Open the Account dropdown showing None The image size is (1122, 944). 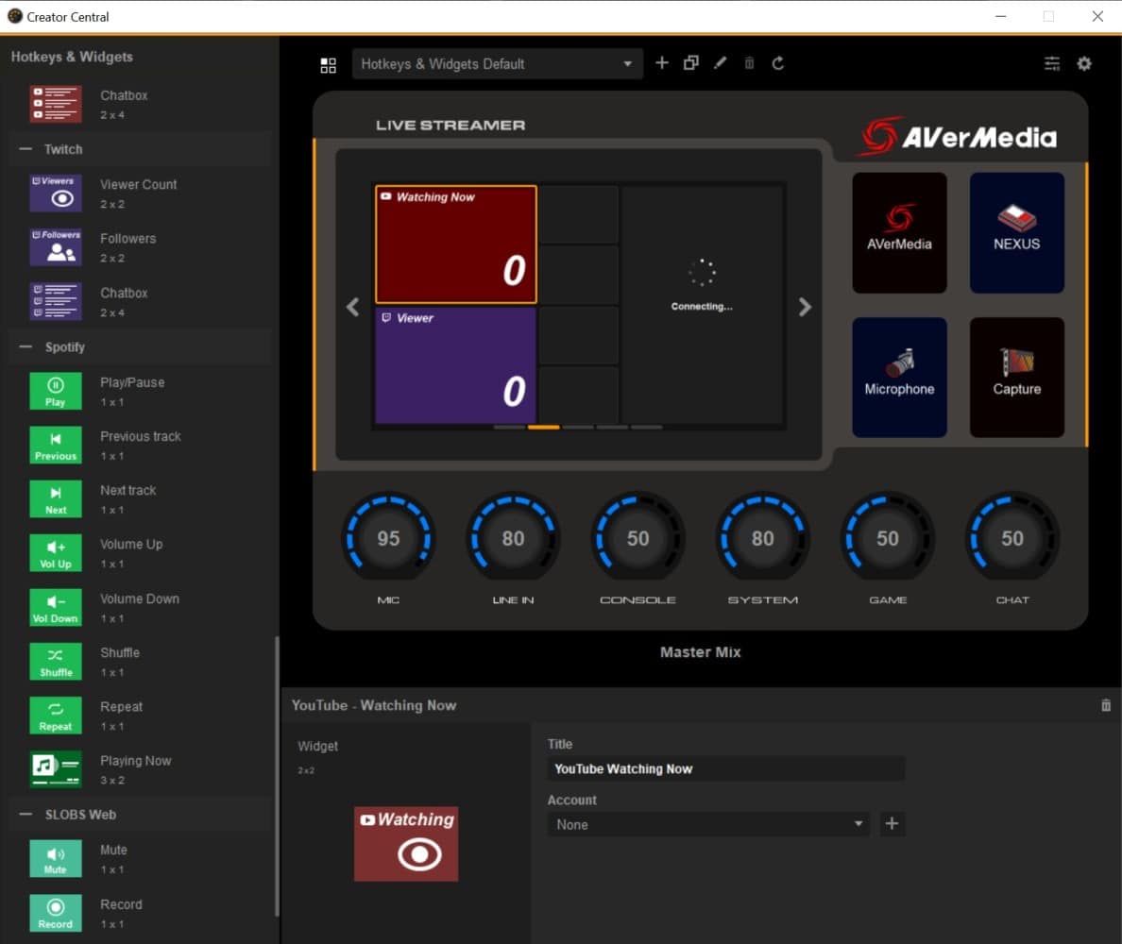coord(708,824)
